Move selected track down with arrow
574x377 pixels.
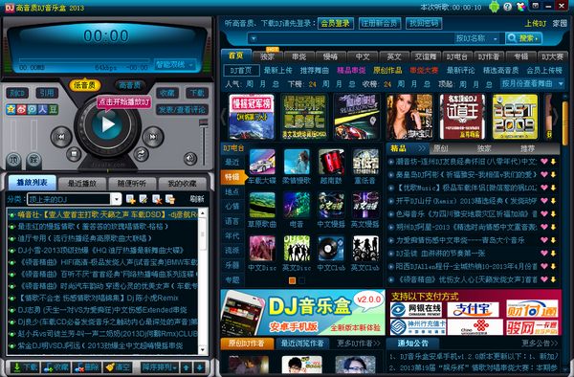200,367
